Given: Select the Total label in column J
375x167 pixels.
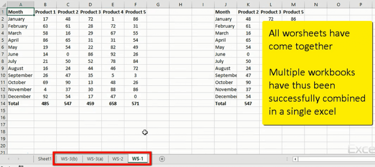Looking at the screenshot, I should point(226,103).
